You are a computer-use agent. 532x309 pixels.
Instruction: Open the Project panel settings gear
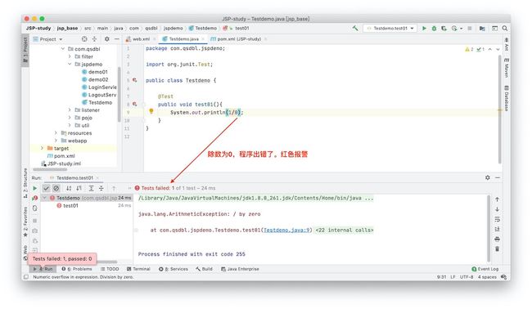point(107,39)
